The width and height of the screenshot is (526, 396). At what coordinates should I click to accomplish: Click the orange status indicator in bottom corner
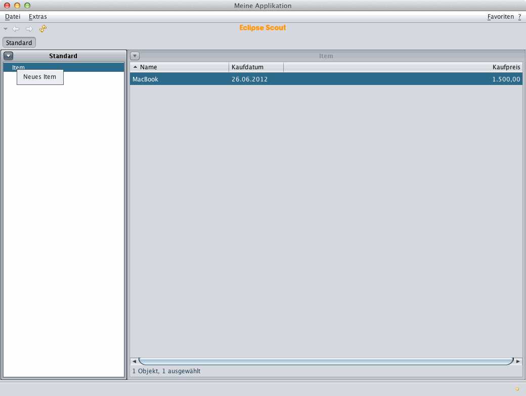[517, 389]
